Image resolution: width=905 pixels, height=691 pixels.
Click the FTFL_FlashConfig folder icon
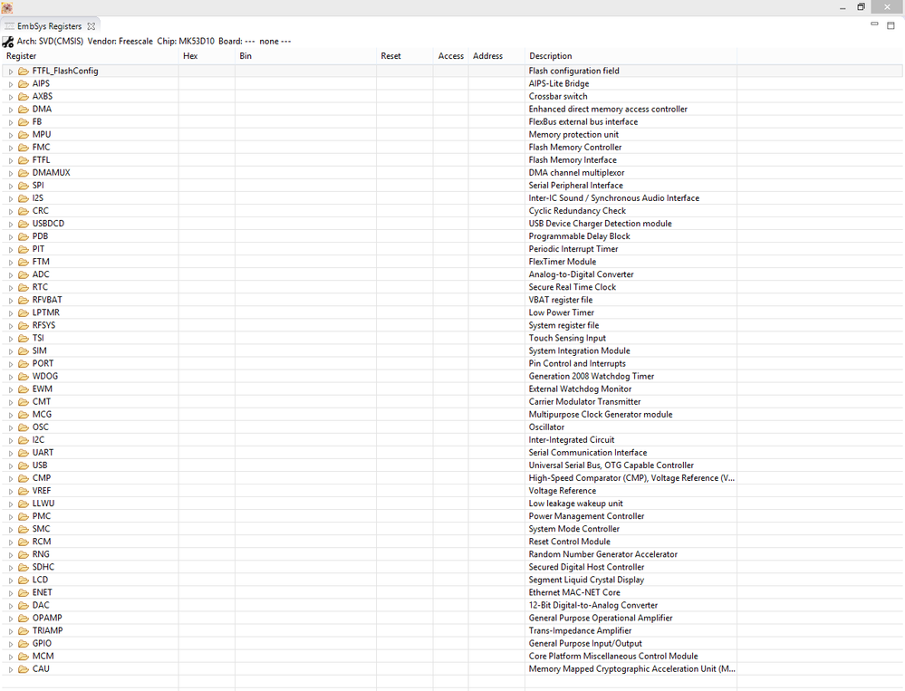23,71
